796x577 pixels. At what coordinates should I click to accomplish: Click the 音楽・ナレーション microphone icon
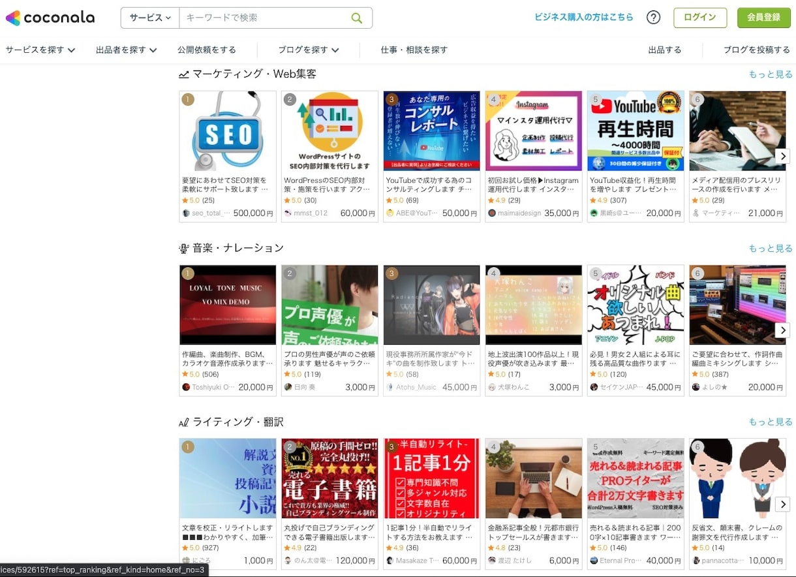[x=184, y=249]
